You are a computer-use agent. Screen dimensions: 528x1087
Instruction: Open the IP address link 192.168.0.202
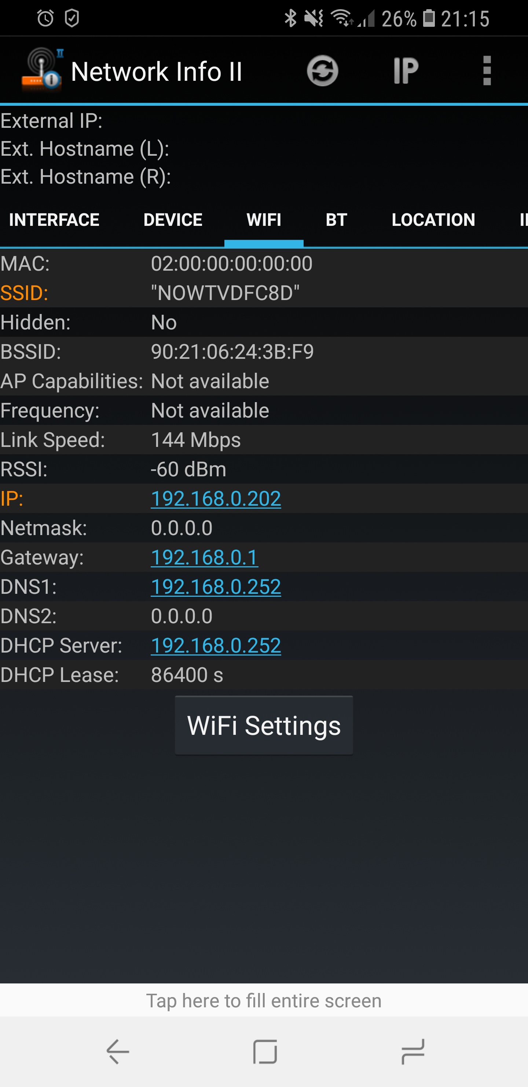pyautogui.click(x=216, y=499)
